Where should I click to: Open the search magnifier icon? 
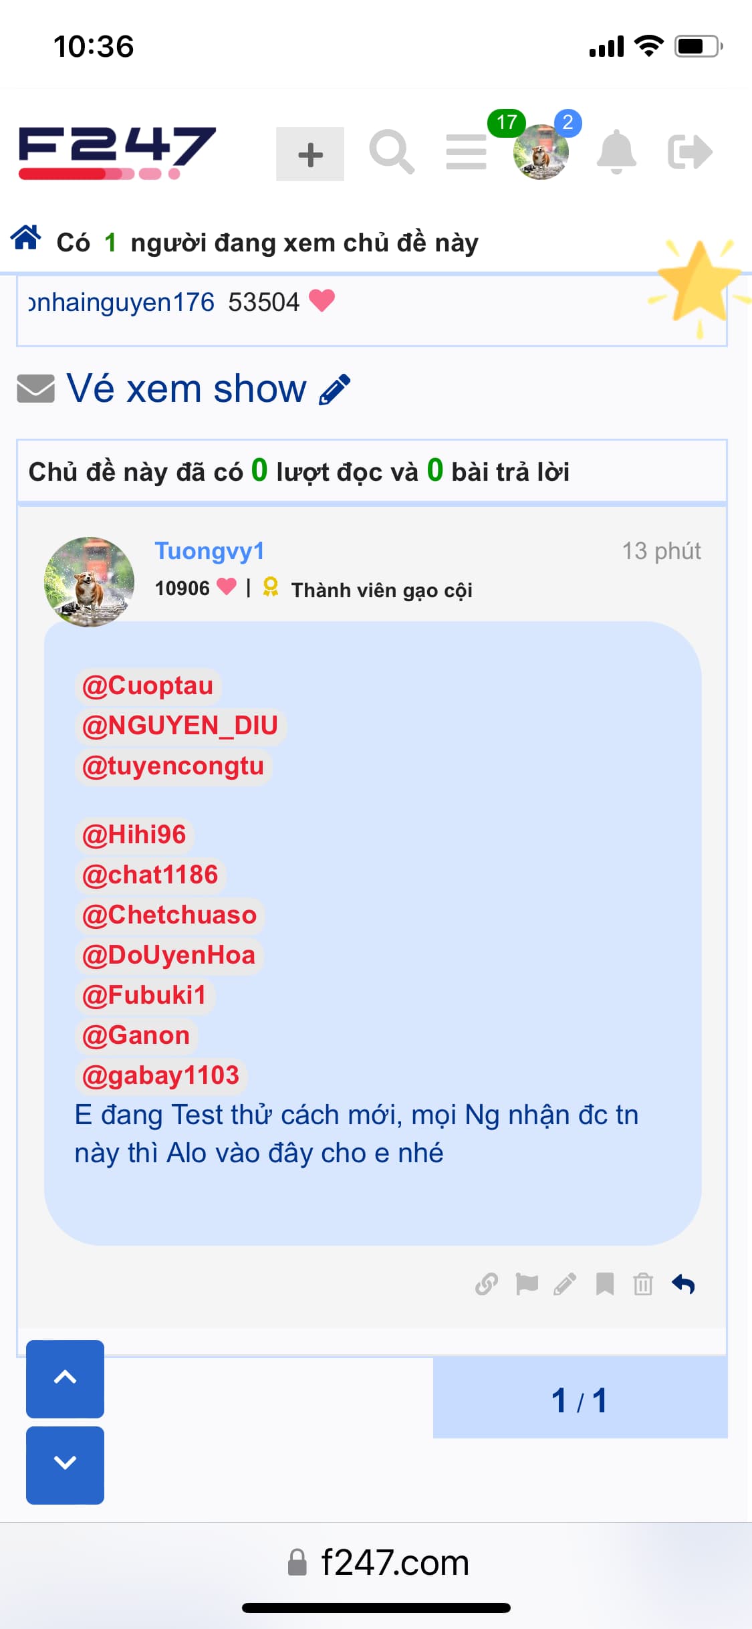pyautogui.click(x=392, y=152)
